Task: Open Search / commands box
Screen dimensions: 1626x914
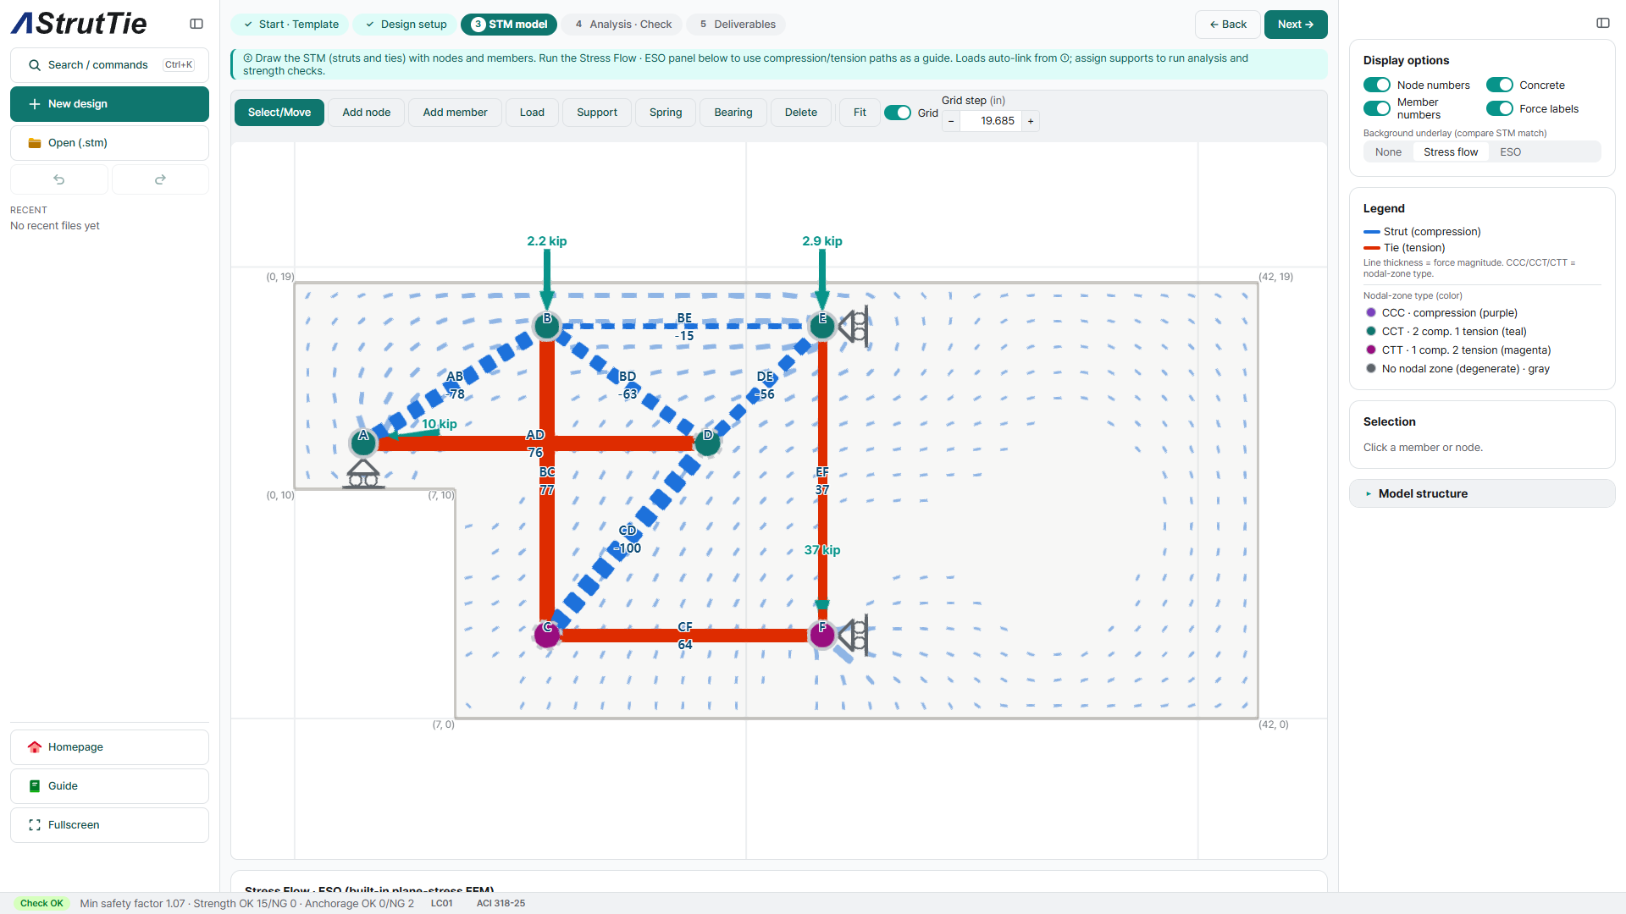Action: click(109, 65)
